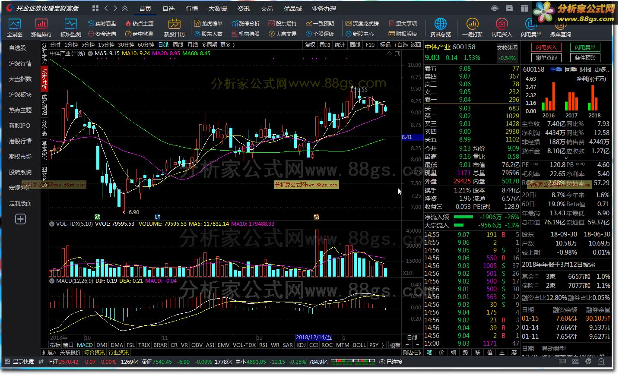Open the 板块监测 sector monitor icon

[70, 28]
